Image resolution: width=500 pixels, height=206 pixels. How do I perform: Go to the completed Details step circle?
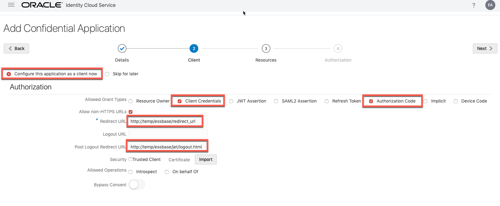[122, 48]
